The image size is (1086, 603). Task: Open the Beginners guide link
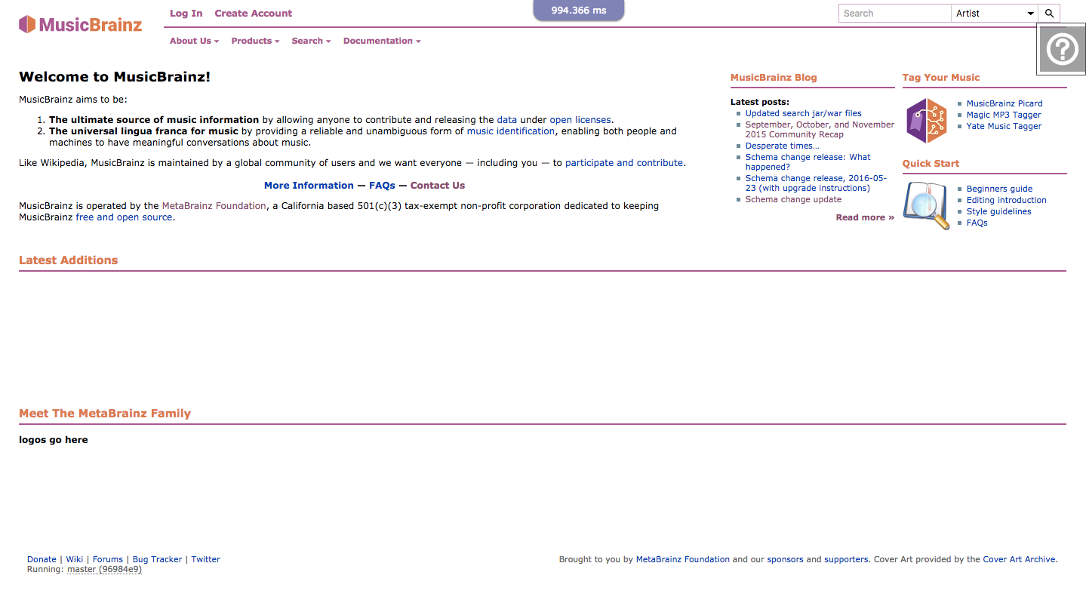pyautogui.click(x=999, y=189)
